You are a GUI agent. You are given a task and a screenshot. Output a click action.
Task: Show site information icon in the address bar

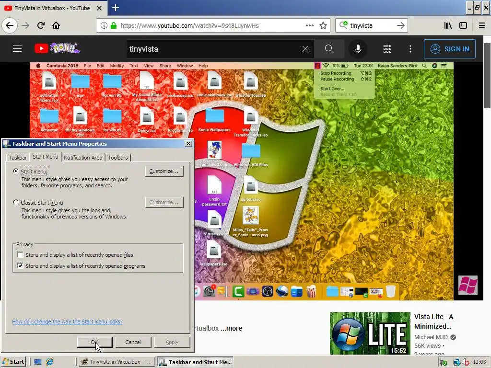pyautogui.click(x=104, y=25)
